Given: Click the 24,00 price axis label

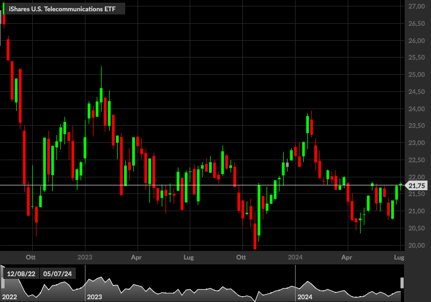Looking at the screenshot, I should click(416, 109).
